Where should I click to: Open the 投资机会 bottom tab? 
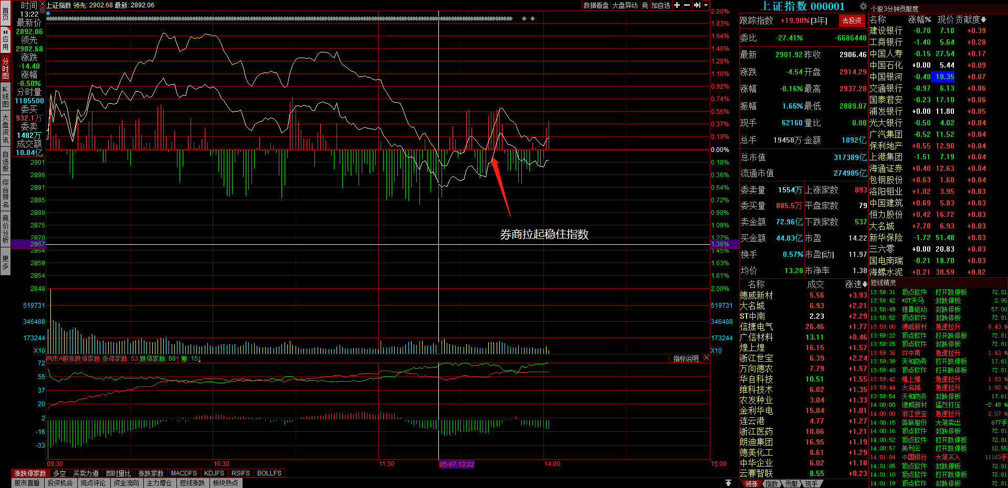60,483
